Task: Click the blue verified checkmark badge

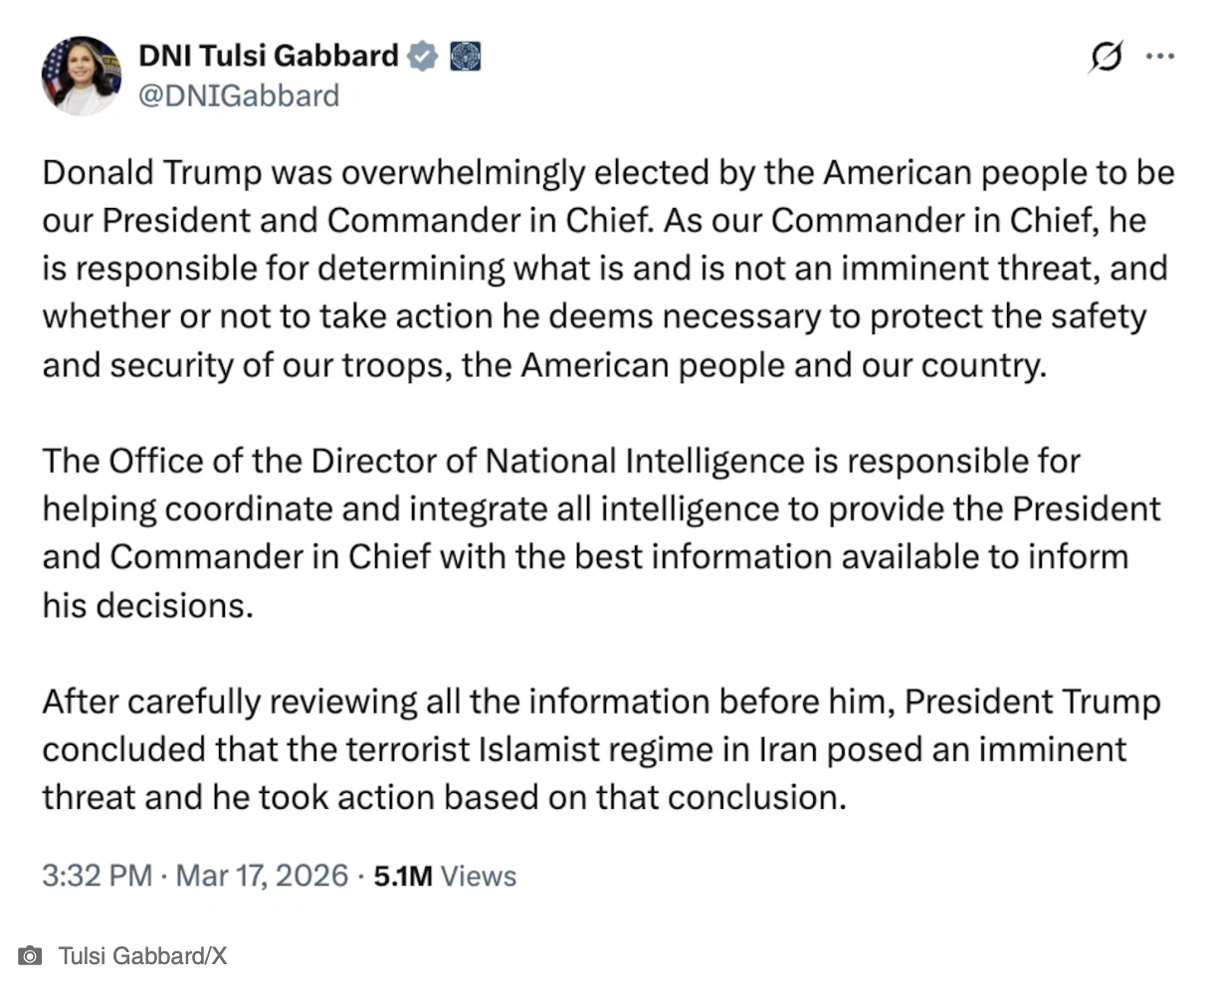Action: click(x=424, y=57)
